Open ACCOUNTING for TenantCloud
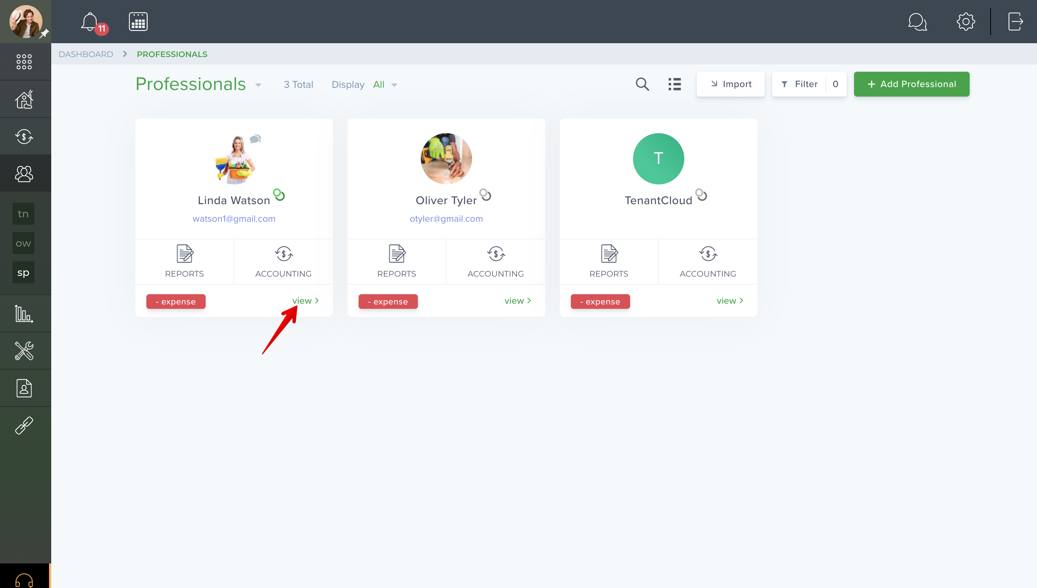 (x=708, y=261)
